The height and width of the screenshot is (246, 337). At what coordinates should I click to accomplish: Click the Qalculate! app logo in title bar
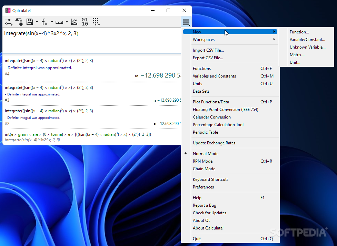(x=8, y=11)
